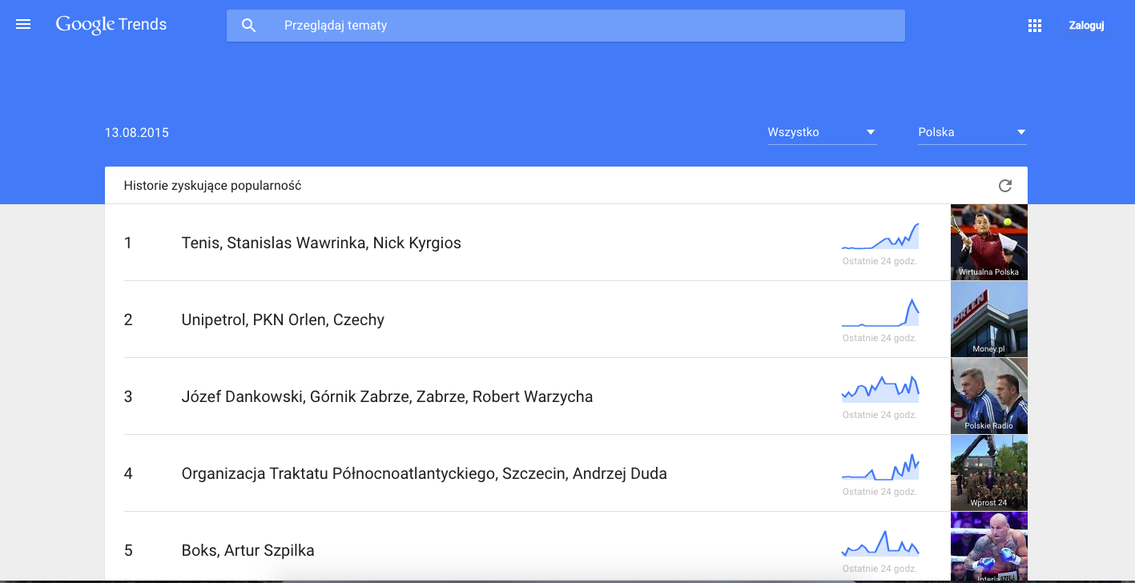Click the search magnifier icon
Screen dimensions: 1135x583
click(x=249, y=26)
